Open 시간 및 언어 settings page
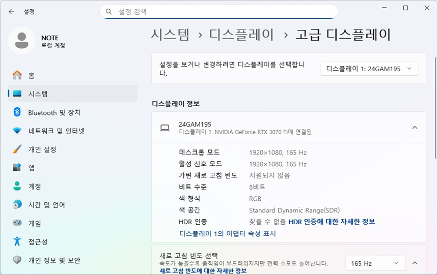Viewport: 438px width, 275px height. (46, 205)
